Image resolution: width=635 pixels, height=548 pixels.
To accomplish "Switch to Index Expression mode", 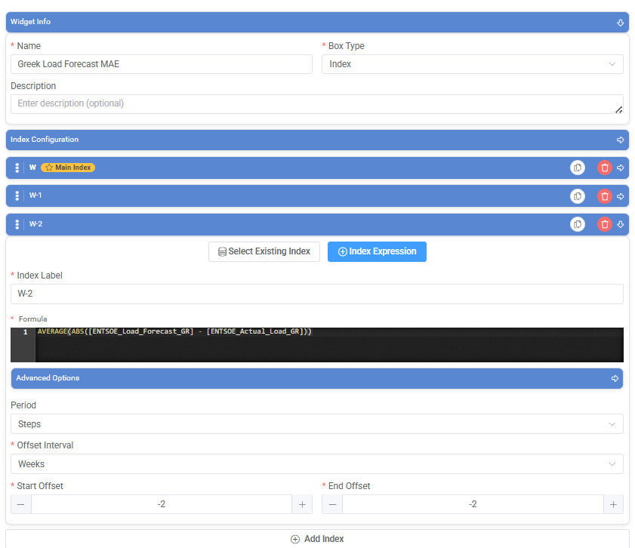I will point(377,252).
